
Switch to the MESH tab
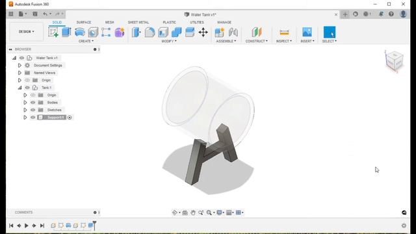(110, 22)
